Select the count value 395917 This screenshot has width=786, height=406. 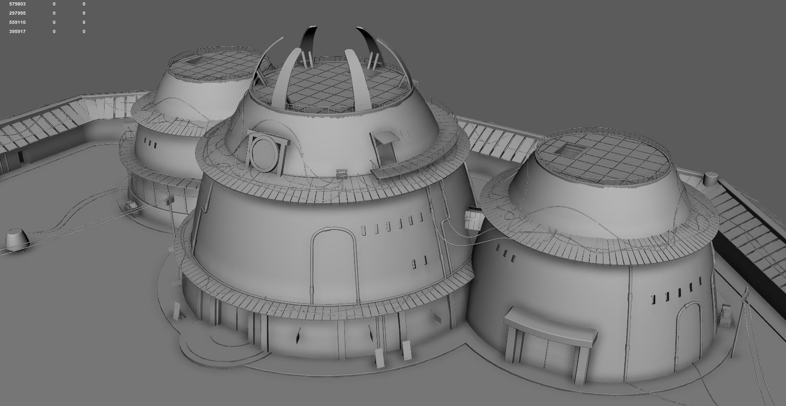[17, 31]
